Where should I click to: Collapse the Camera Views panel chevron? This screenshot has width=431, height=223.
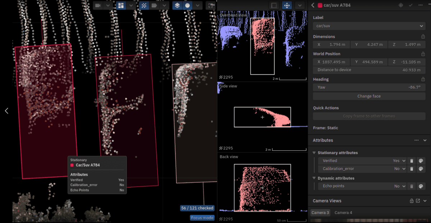pos(425,201)
